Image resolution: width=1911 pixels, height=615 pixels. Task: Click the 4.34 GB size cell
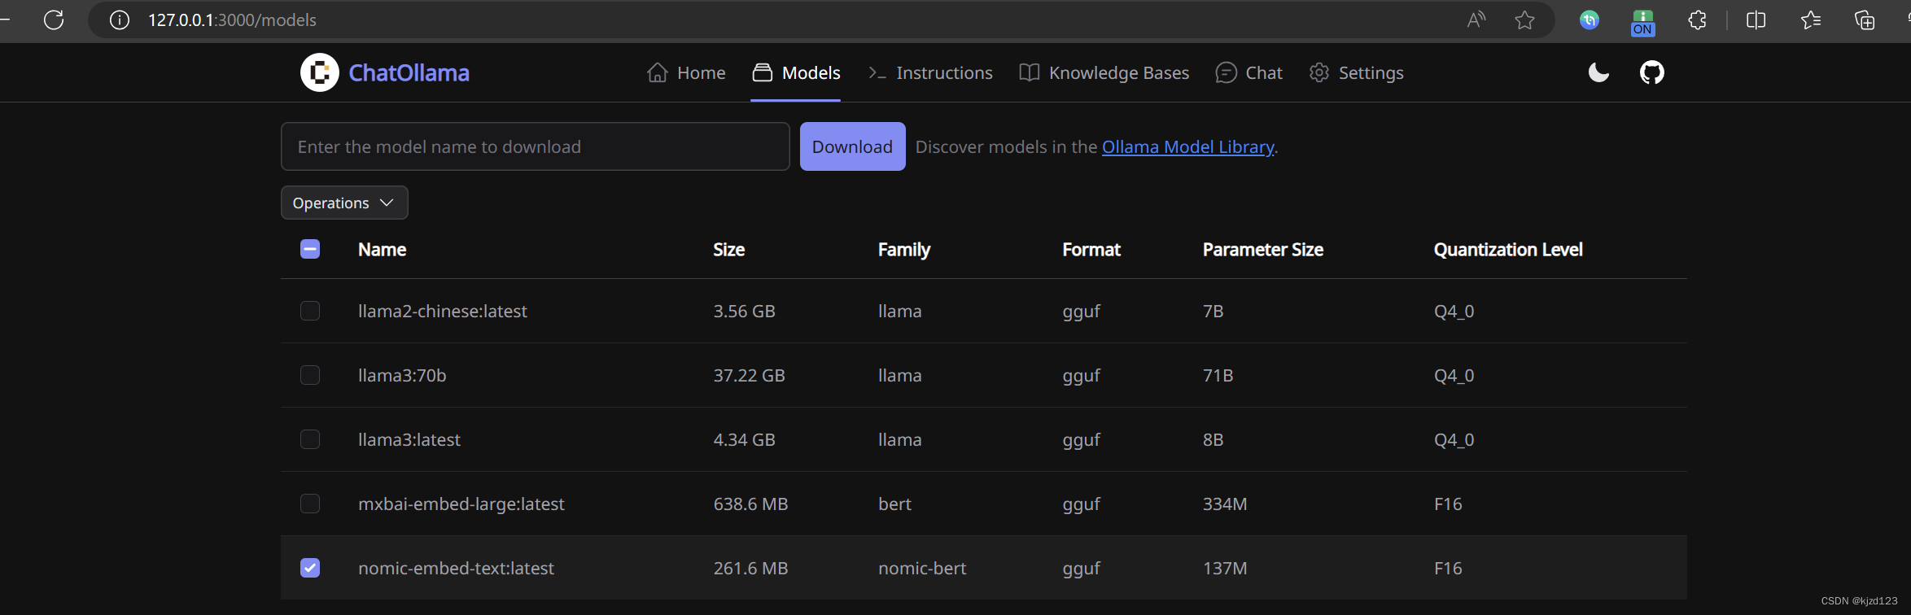(744, 439)
